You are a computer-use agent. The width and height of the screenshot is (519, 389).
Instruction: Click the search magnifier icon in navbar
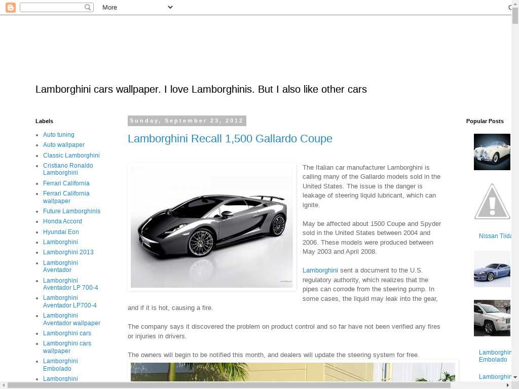(x=88, y=7)
